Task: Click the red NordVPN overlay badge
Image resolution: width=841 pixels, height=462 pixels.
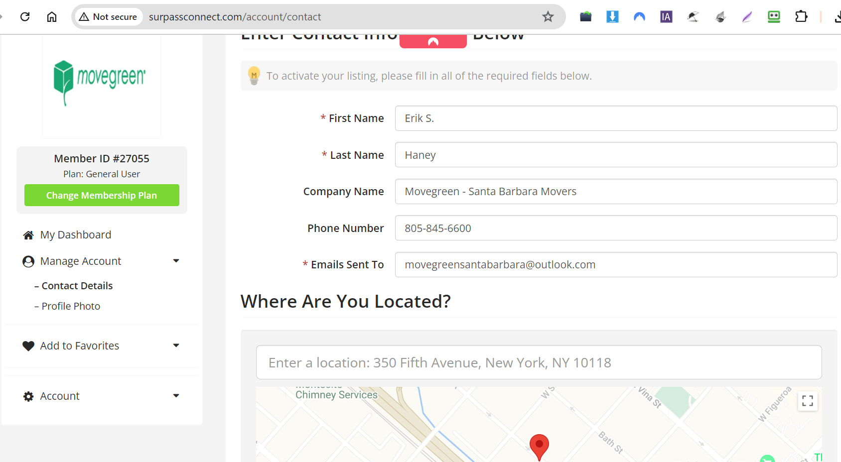Action: tap(433, 41)
